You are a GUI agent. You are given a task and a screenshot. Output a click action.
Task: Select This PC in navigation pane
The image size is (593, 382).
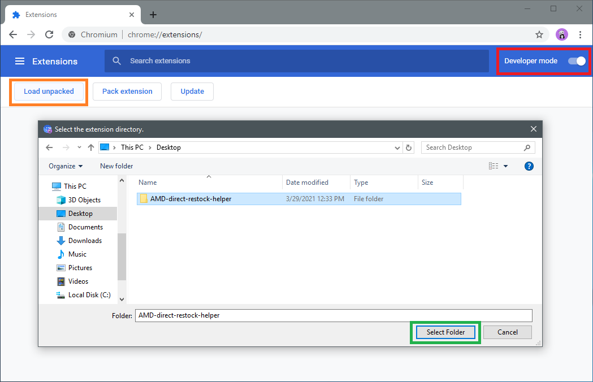[x=75, y=186]
